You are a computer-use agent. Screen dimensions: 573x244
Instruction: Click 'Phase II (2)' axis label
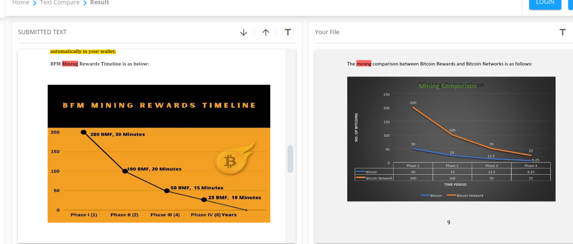pyautogui.click(x=124, y=215)
